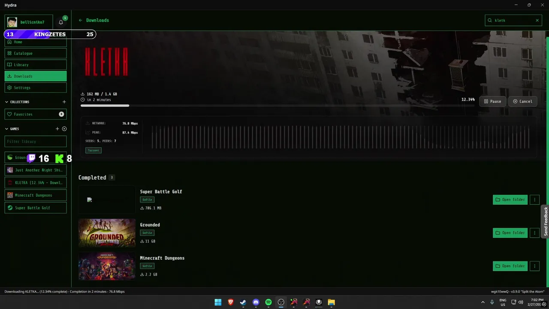Click the KLETKA red logo
Screen dimensions: 549x309
(106, 62)
